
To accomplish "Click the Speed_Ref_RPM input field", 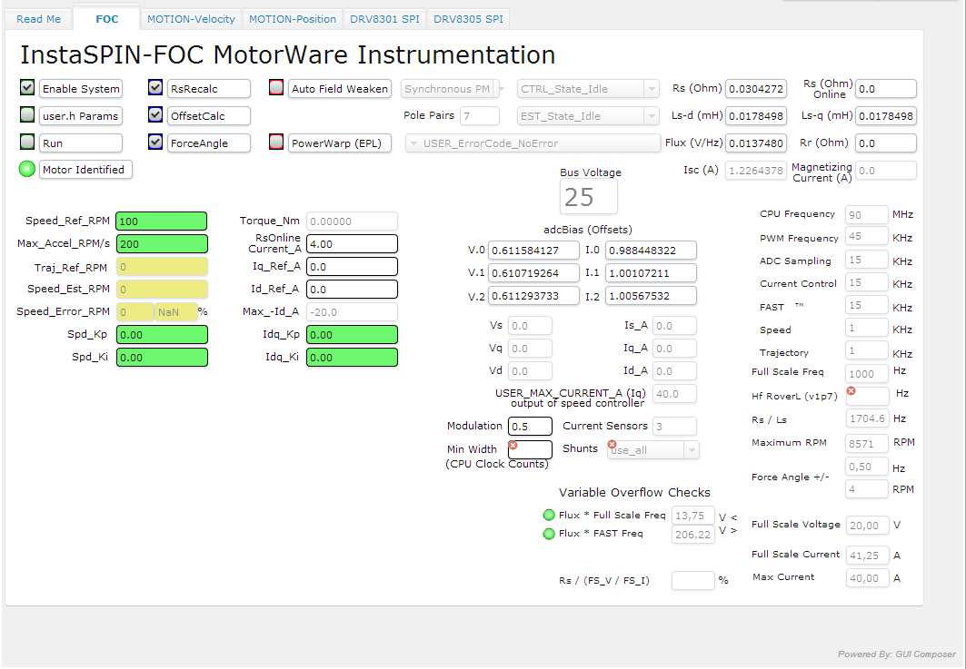I will point(162,221).
